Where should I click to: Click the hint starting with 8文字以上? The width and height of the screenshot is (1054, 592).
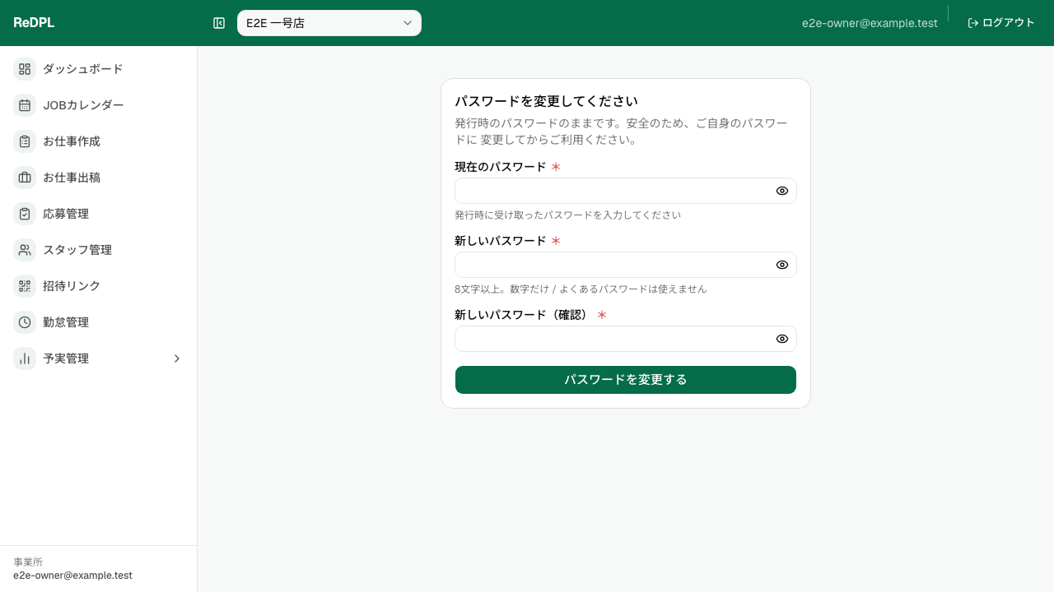pos(581,289)
